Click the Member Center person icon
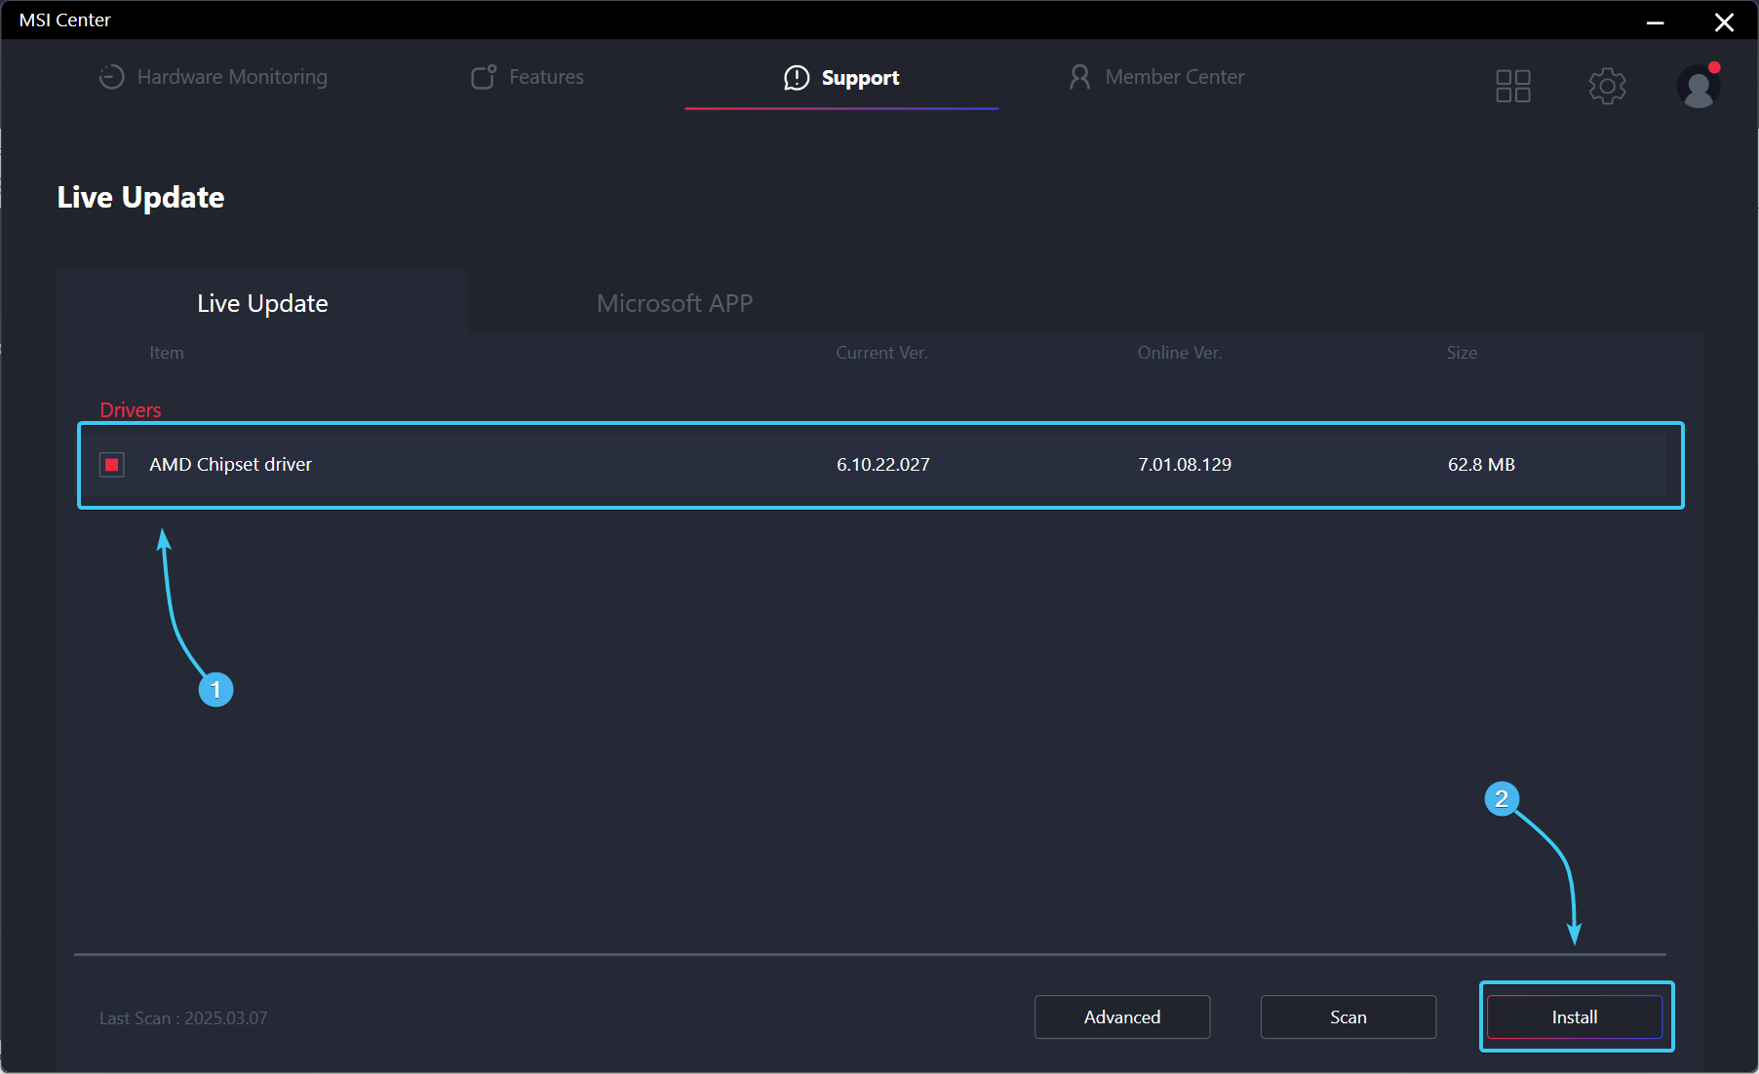The height and width of the screenshot is (1074, 1759). tap(1079, 77)
